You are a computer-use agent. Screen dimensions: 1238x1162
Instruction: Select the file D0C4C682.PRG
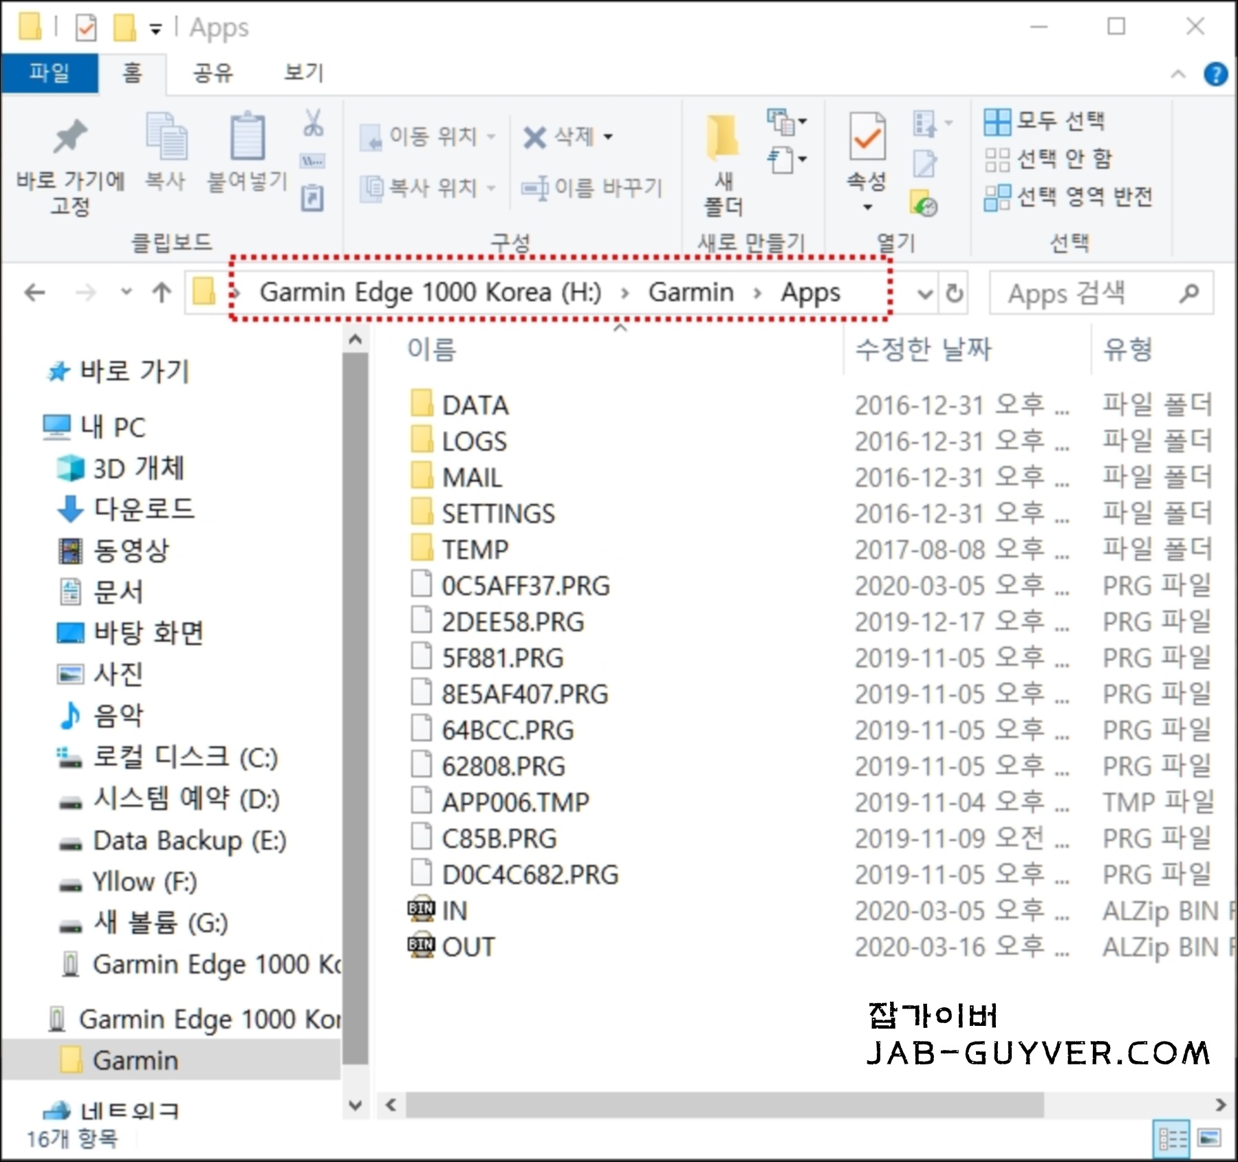[514, 875]
